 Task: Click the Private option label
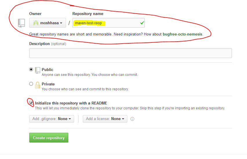[x=48, y=84]
